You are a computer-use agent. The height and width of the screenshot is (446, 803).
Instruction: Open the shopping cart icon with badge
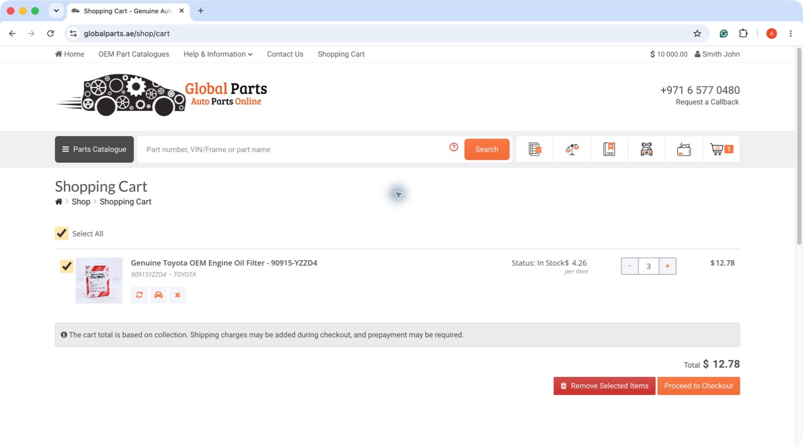(721, 149)
